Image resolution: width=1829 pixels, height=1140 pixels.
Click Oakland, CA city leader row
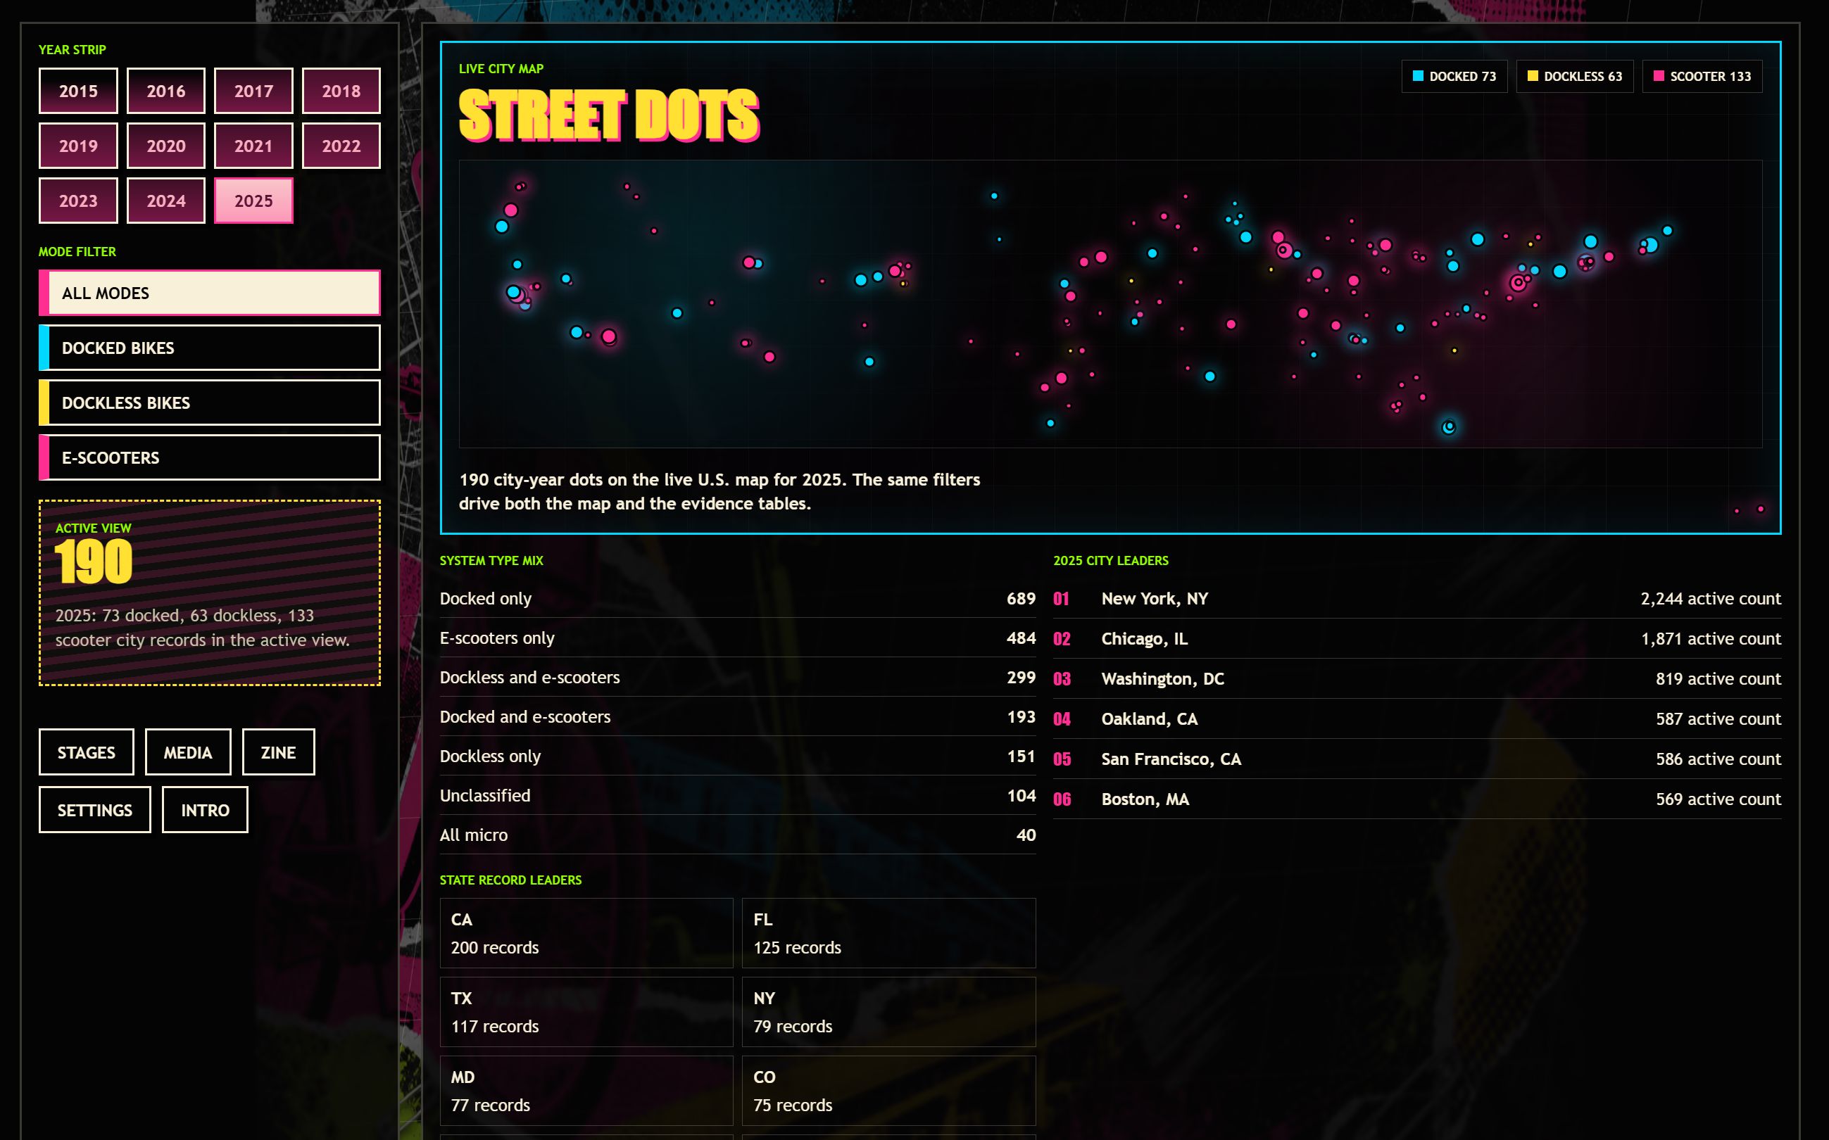coord(1417,719)
